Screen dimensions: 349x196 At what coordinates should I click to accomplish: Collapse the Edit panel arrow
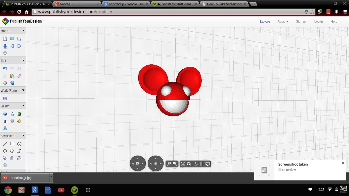click(x=23, y=60)
